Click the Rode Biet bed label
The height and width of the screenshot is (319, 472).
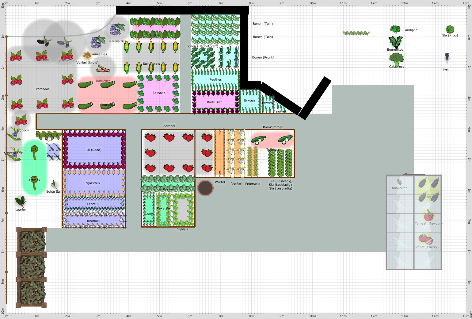click(215, 102)
